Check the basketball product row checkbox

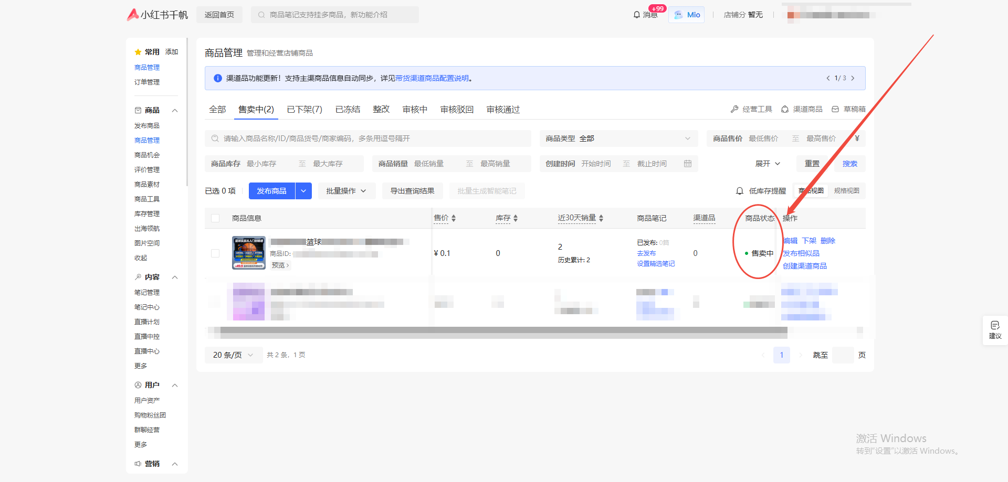coord(215,253)
